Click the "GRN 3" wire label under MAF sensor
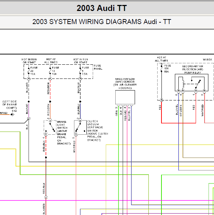The image size is (214, 215). 116,111
